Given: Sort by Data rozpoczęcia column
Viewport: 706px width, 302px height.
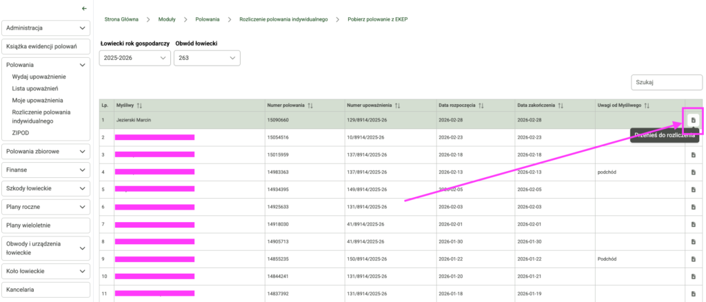Looking at the screenshot, I should tap(481, 105).
